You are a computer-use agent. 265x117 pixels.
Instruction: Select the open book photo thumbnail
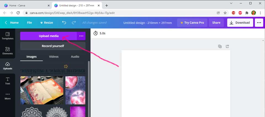tap(42, 90)
